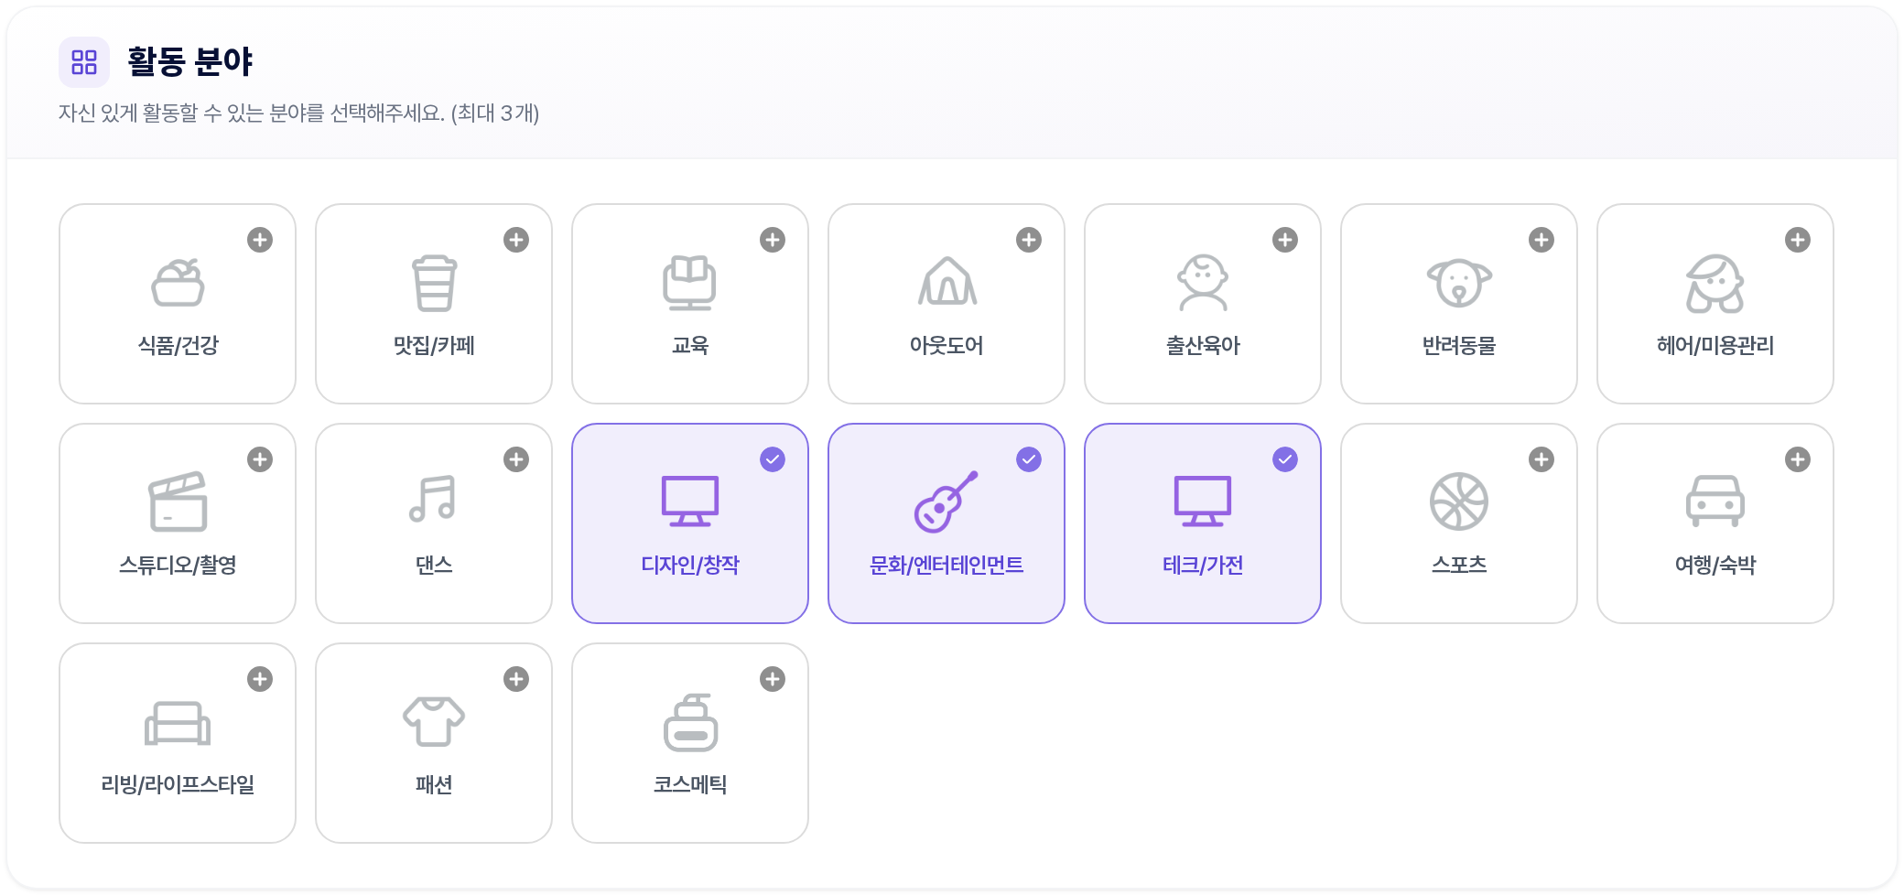Choose the 코스메틱 category label
Image resolution: width=1904 pixels, height=895 pixels.
[x=690, y=784]
